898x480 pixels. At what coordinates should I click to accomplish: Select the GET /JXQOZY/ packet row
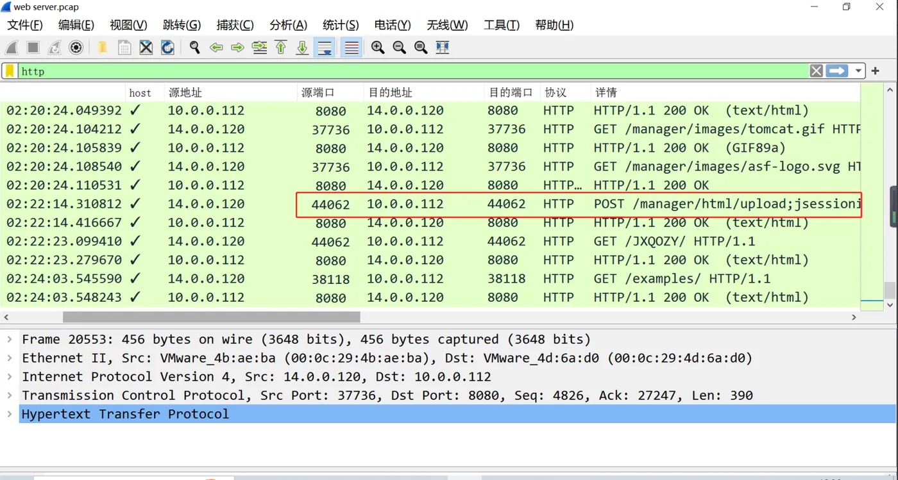430,241
